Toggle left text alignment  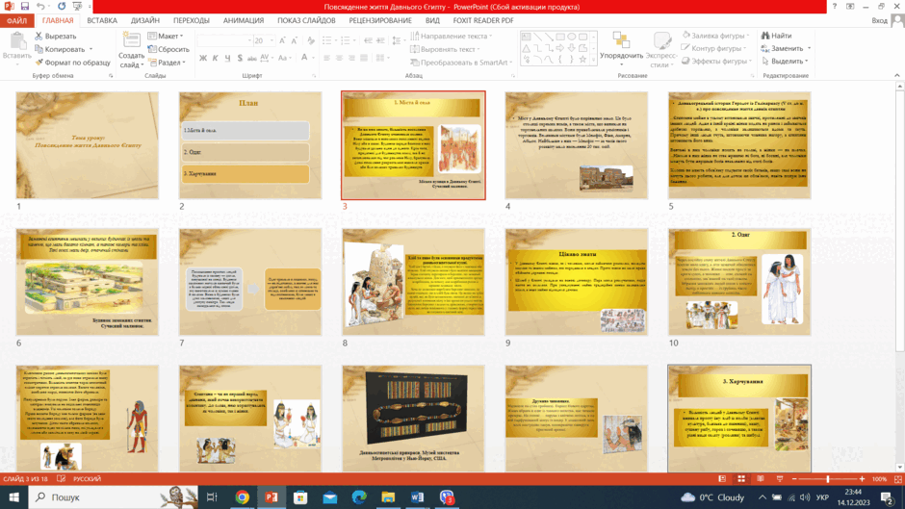click(x=326, y=58)
